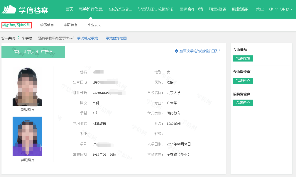
Task: Open the 学籍查询范围 link
Action: click(x=116, y=38)
